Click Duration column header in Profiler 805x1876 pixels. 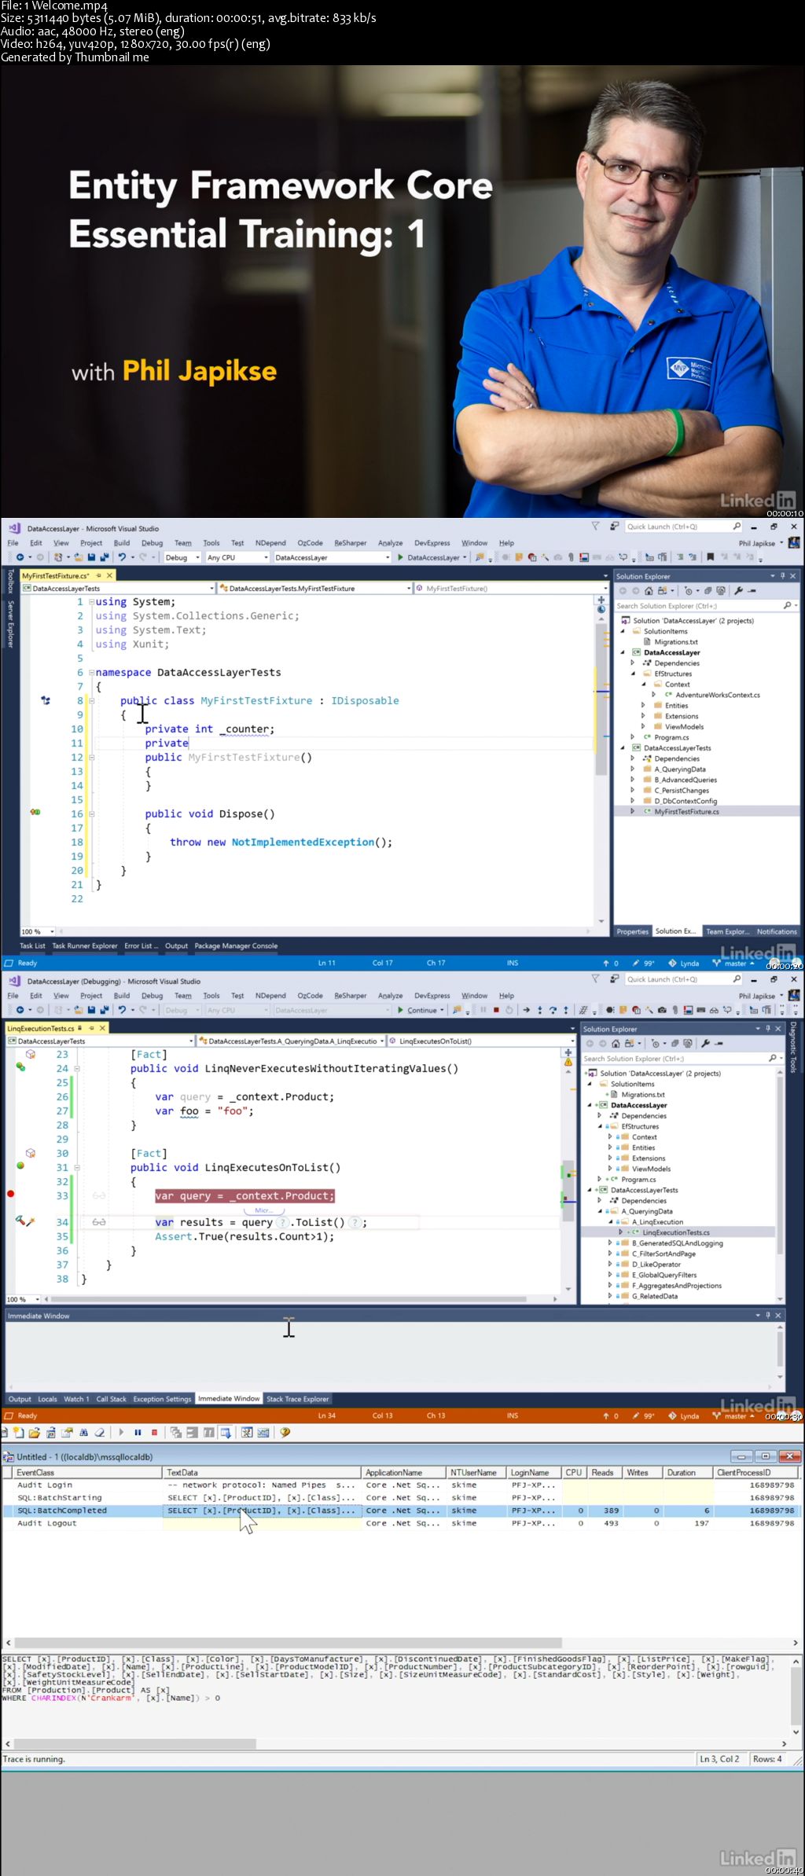pyautogui.click(x=687, y=1472)
